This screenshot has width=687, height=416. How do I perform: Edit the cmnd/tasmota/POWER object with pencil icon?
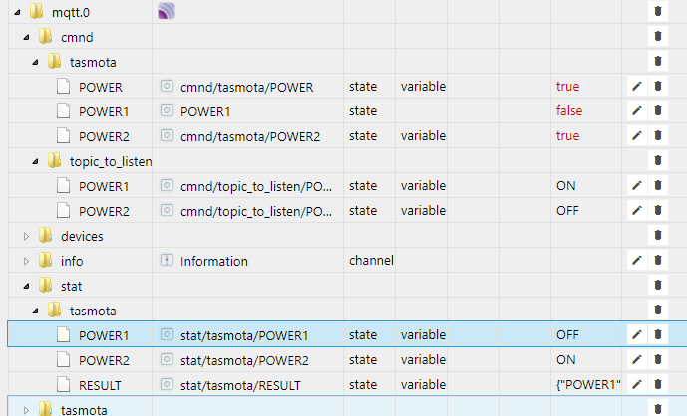[x=636, y=87]
